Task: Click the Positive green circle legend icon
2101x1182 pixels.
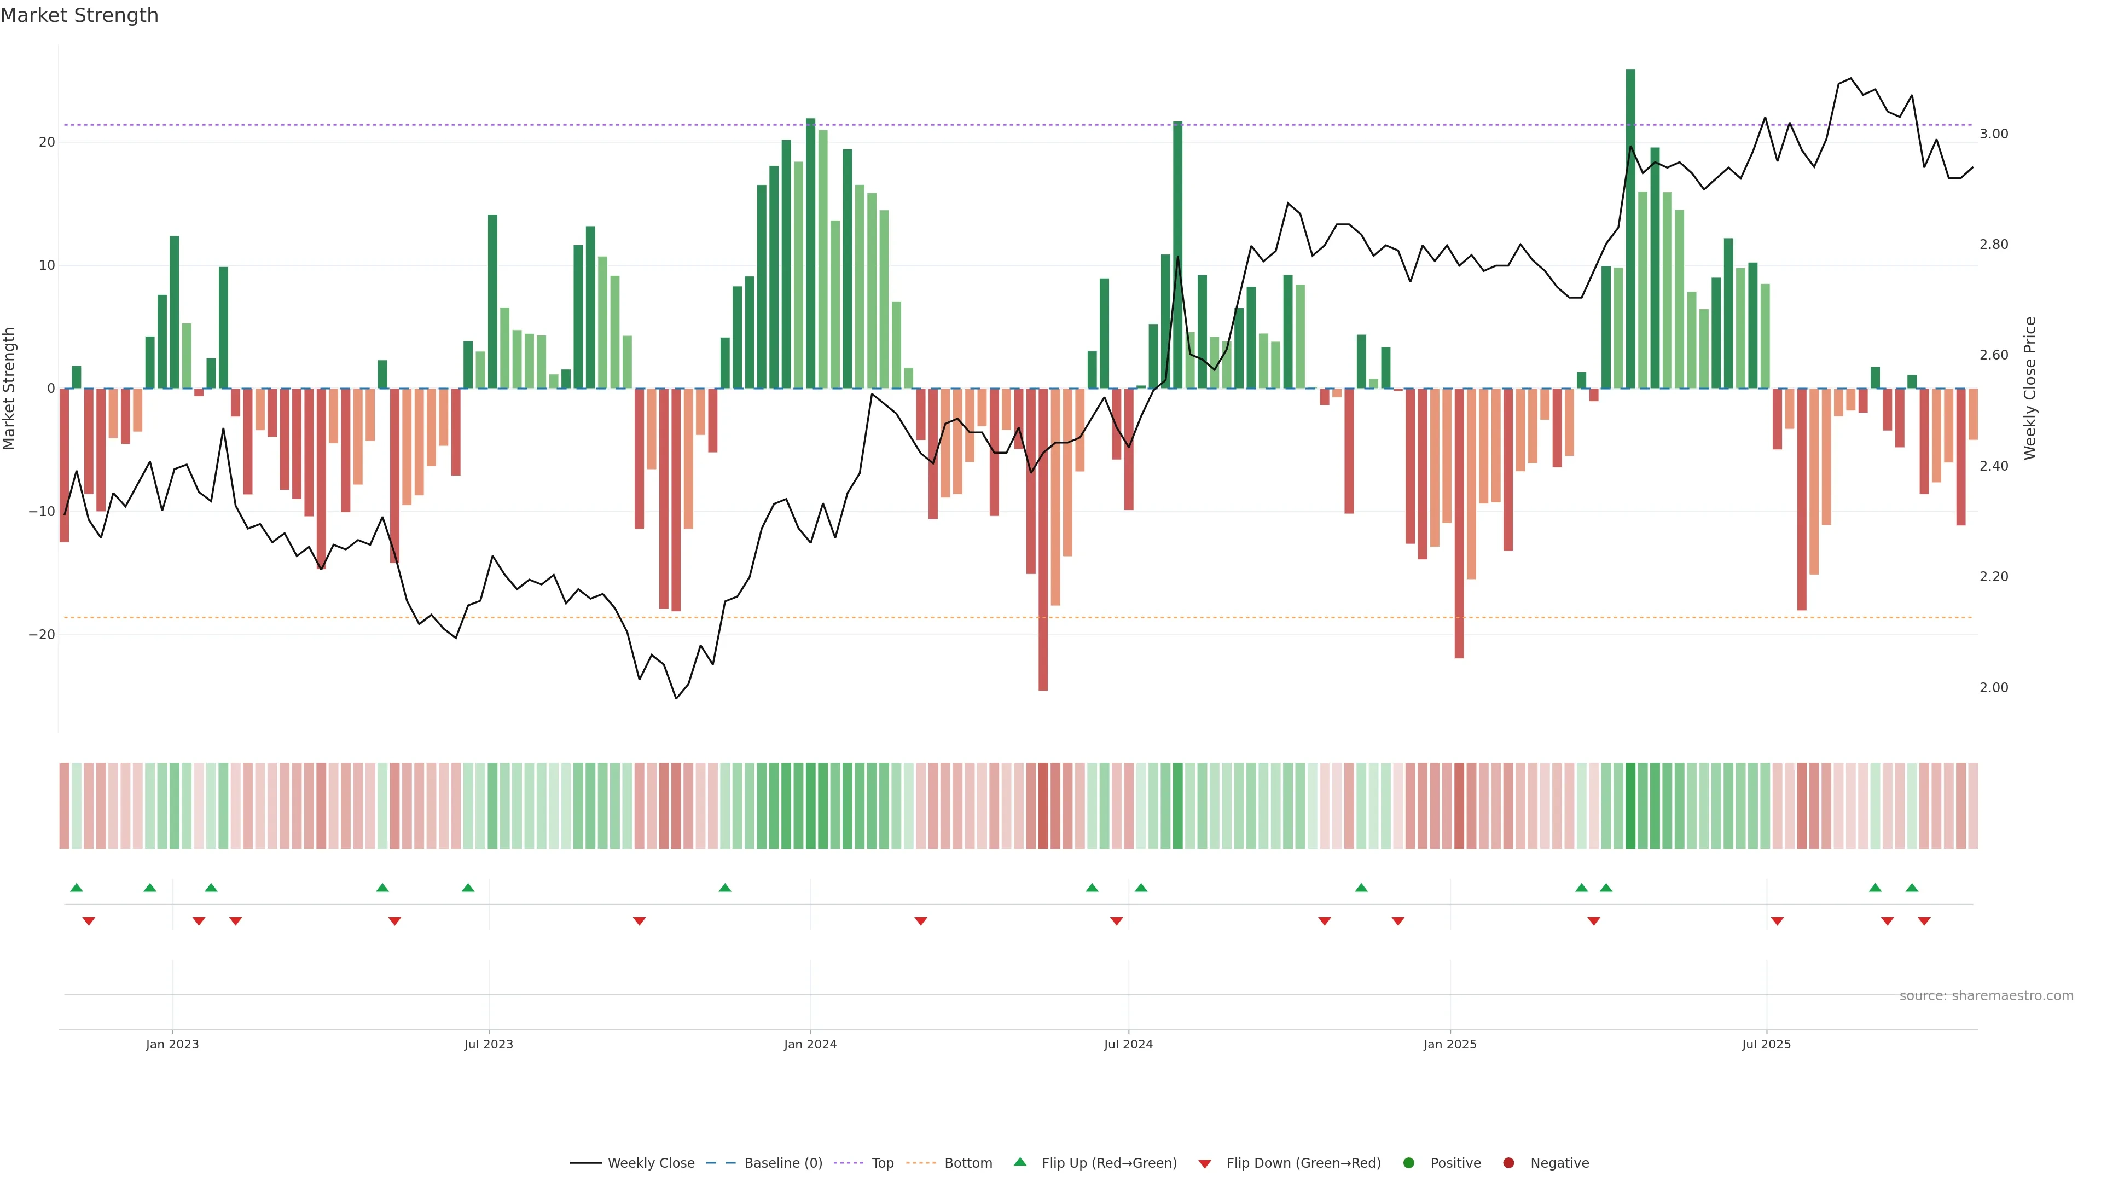Action: tap(1408, 1163)
